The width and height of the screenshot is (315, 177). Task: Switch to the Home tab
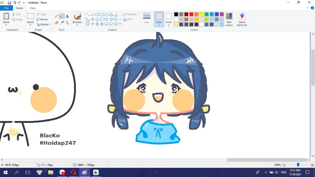[x=19, y=8]
